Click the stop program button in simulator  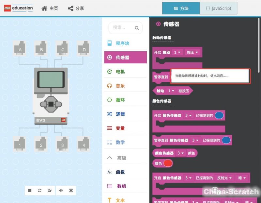point(30,190)
